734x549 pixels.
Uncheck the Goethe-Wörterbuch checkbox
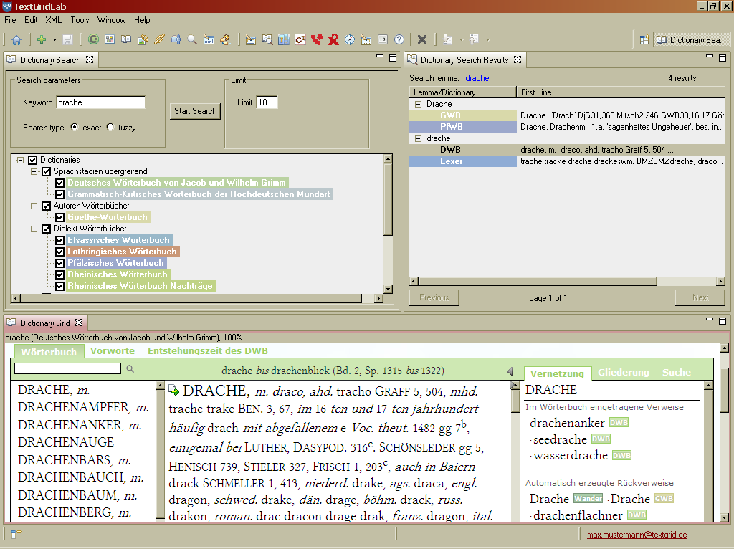pos(60,217)
